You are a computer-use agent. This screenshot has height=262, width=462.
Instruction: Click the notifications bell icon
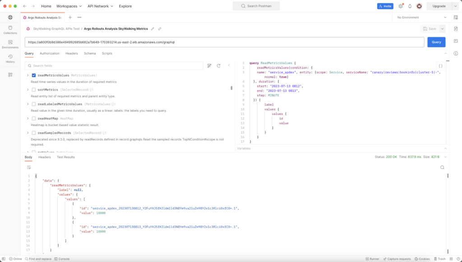tap(410, 6)
